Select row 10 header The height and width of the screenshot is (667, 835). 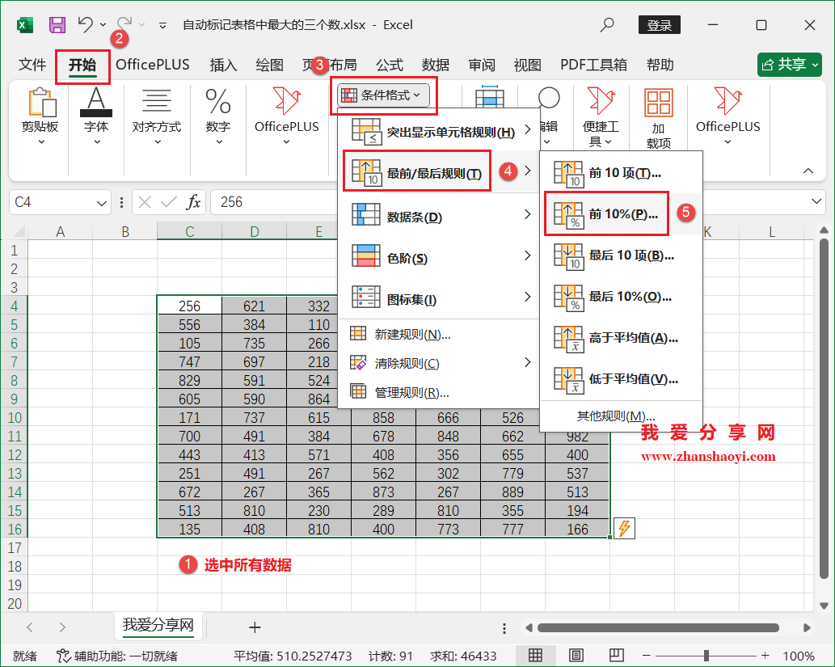15,418
